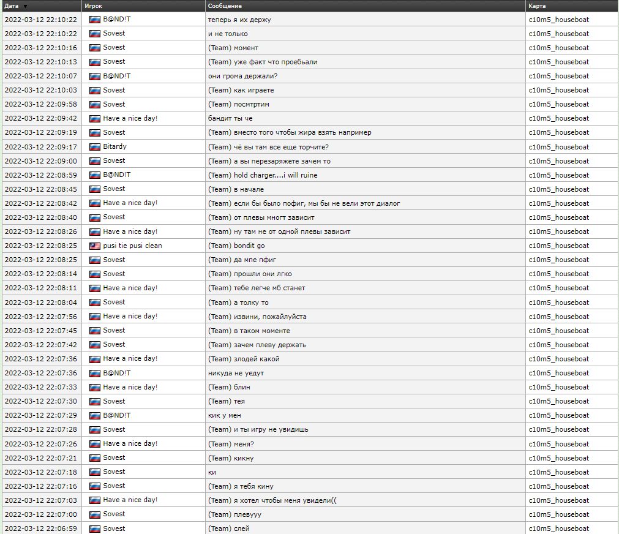This screenshot has height=534, width=619.
Task: Open player pusi tie pusi clean
Action: pyautogui.click(x=132, y=246)
